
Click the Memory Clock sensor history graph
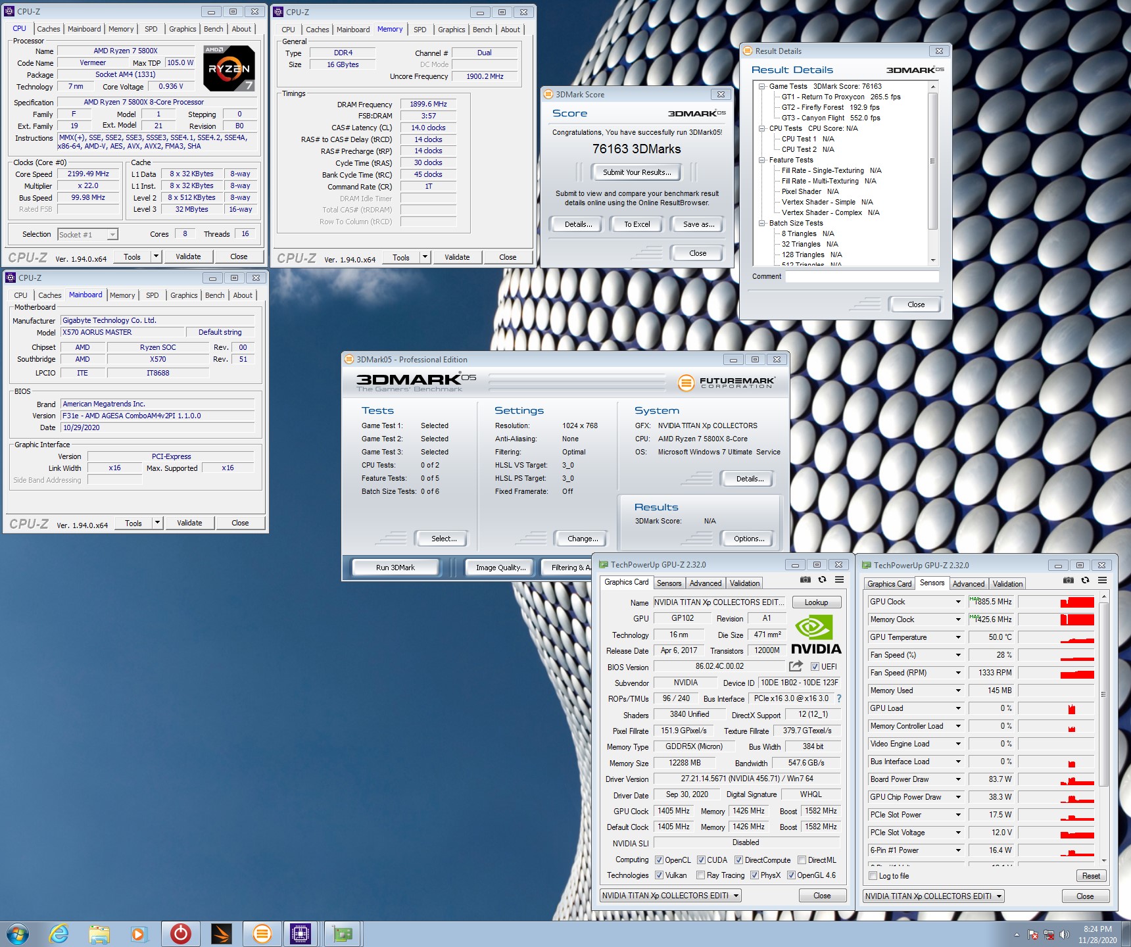1056,619
